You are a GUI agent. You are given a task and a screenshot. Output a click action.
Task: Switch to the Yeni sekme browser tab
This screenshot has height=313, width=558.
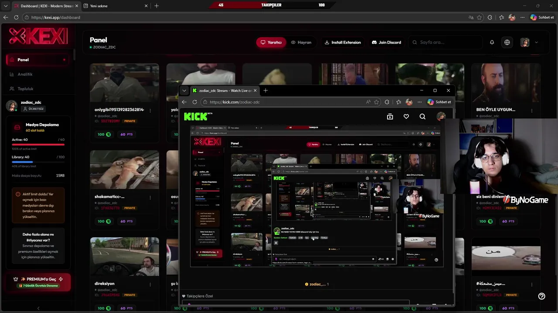115,6
